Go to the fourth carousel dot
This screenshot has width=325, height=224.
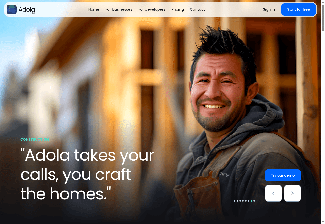(x=243, y=201)
